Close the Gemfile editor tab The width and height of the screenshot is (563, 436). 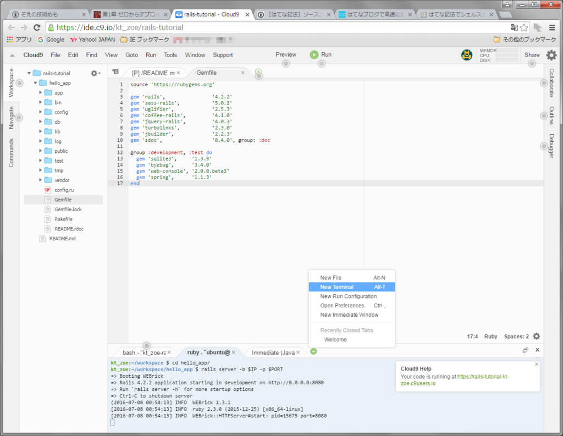(x=242, y=73)
